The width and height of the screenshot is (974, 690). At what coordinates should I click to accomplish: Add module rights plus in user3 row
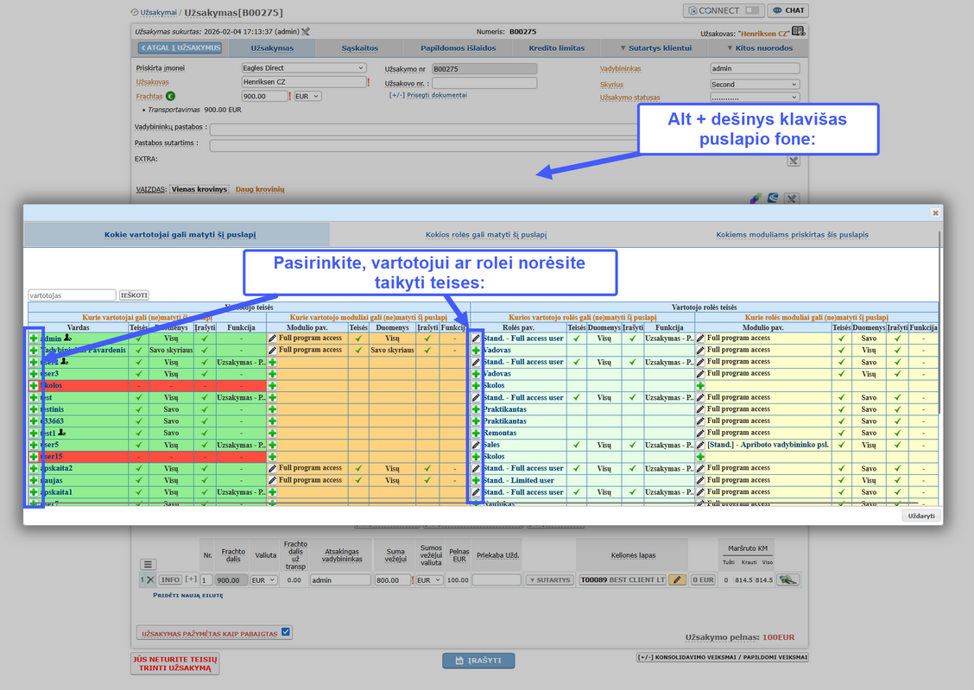(272, 374)
